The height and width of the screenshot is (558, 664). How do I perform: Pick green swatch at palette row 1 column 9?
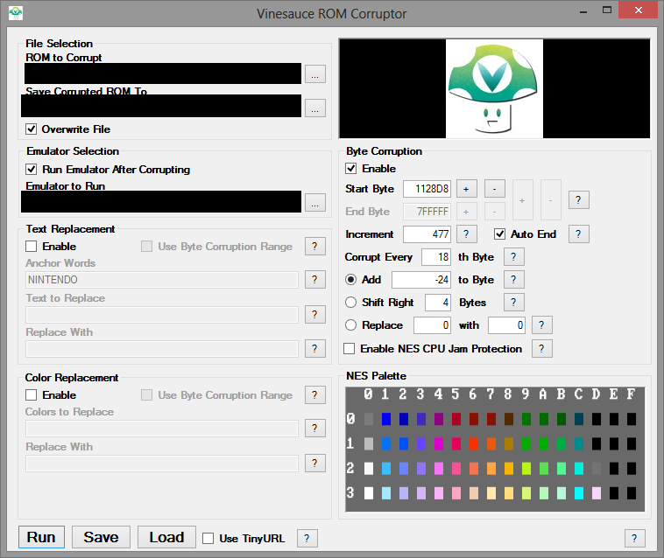[x=526, y=443]
